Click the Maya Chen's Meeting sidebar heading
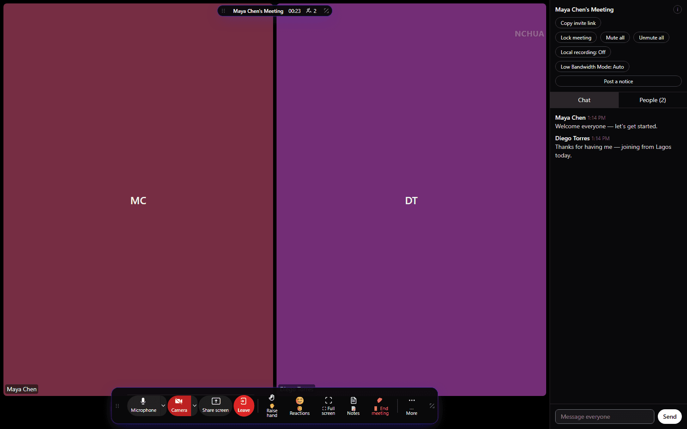 [584, 9]
